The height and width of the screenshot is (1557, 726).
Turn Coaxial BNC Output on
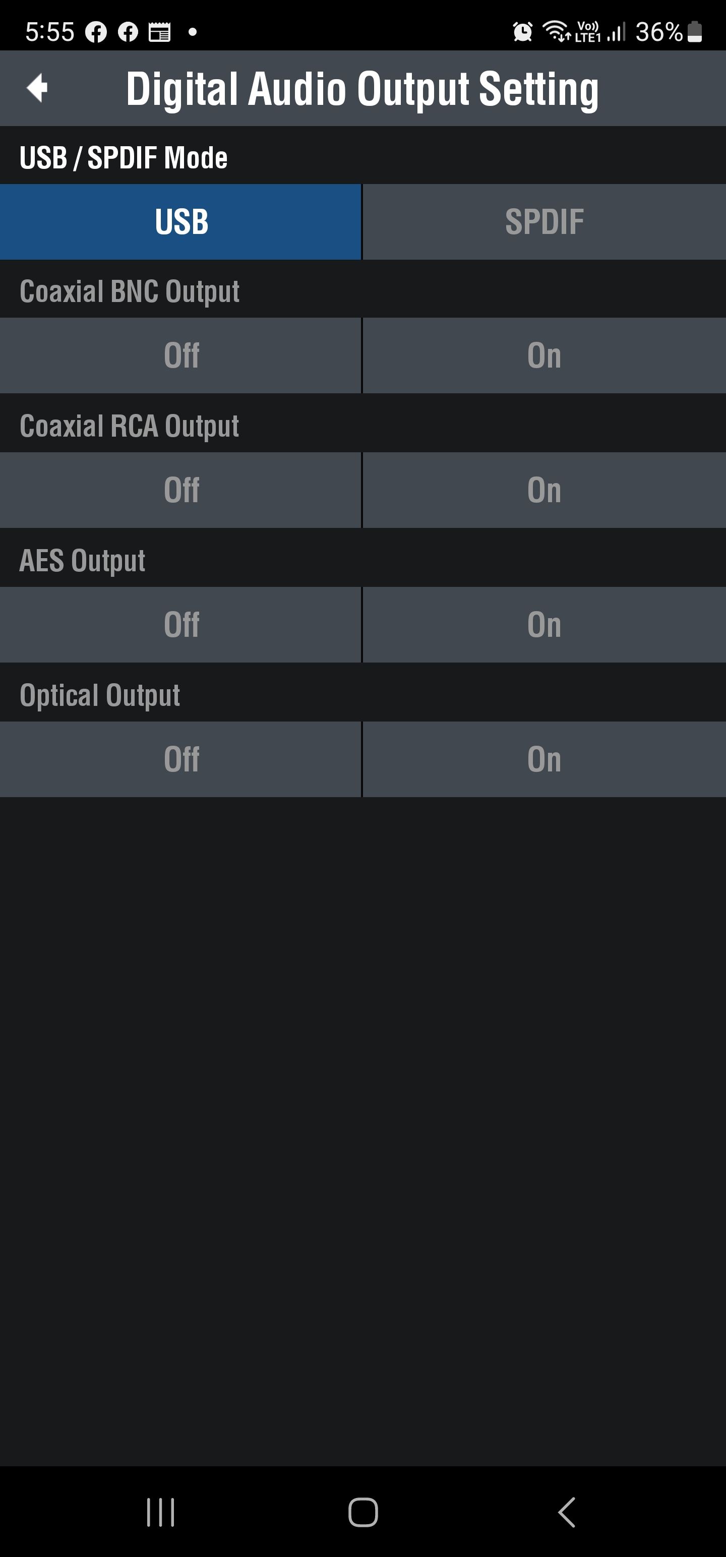[544, 355]
